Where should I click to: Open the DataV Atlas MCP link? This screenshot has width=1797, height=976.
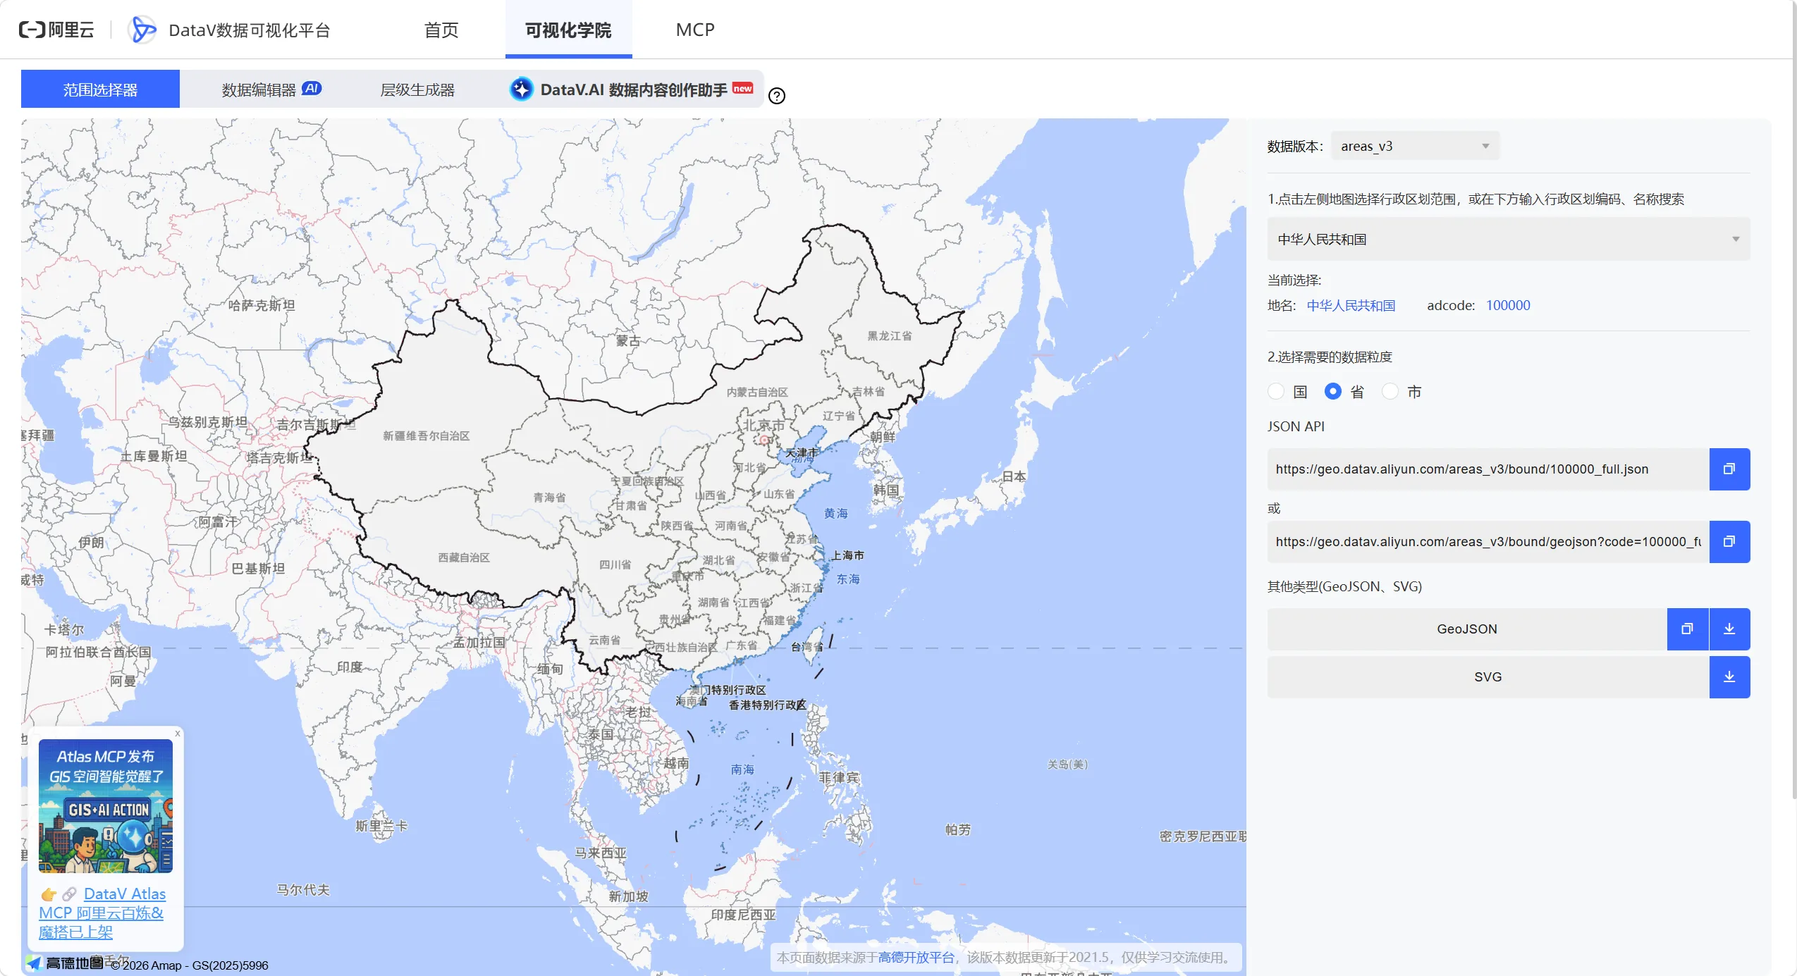[103, 913]
